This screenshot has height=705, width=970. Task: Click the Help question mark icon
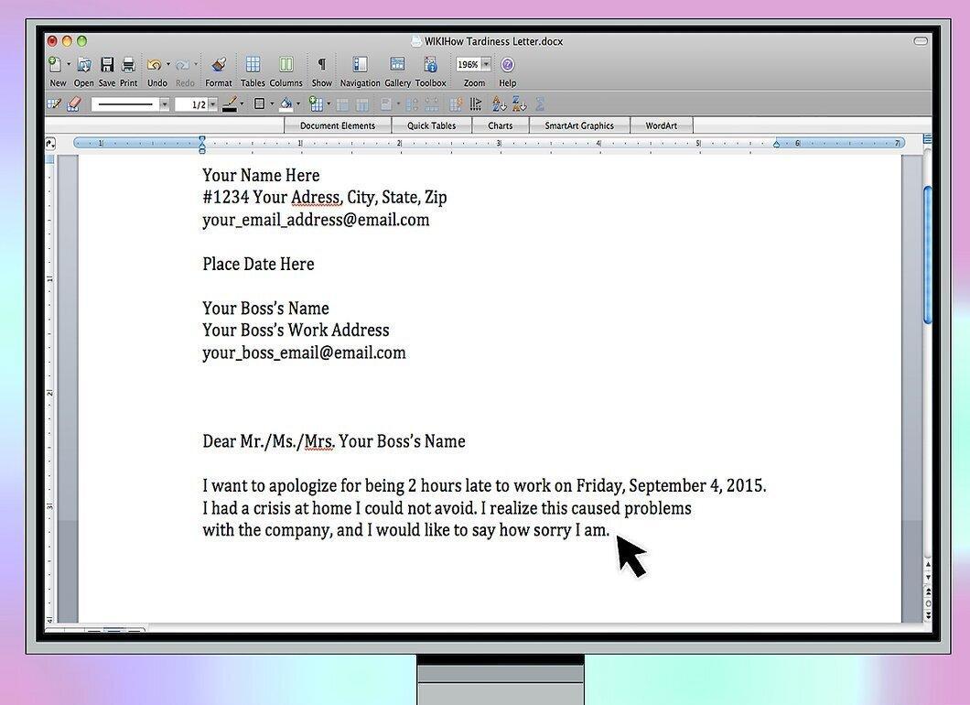point(507,64)
